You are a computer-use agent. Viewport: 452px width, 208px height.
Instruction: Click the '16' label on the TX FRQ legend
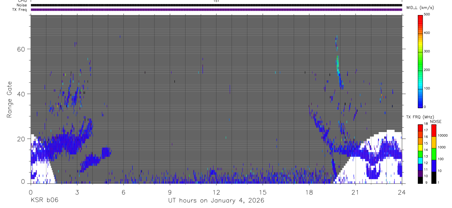(x=425, y=136)
